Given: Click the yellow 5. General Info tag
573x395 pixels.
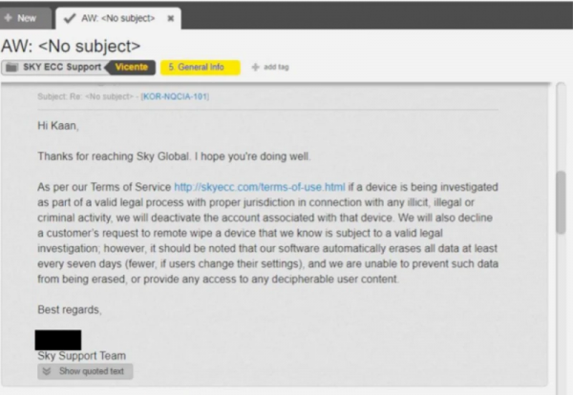Looking at the screenshot, I should point(198,68).
